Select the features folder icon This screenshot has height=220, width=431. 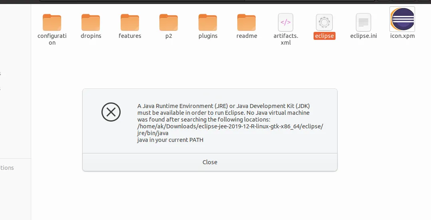click(x=130, y=22)
